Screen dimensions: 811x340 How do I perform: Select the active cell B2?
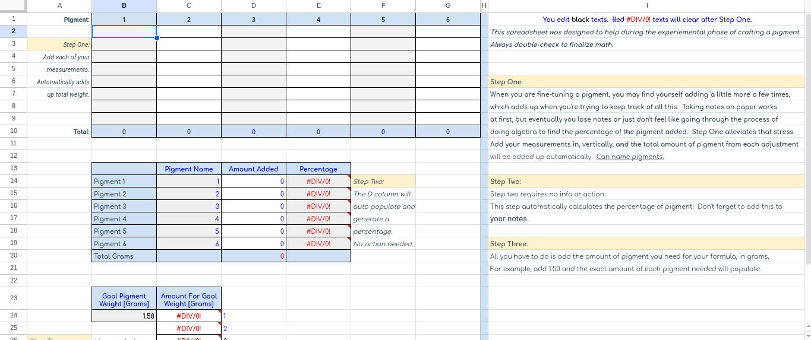(124, 31)
